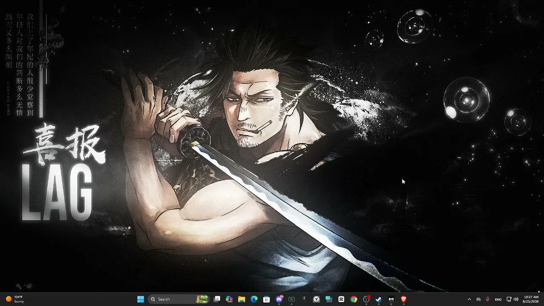This screenshot has height=306, width=544.
Task: Open the Windows Start menu
Action: [x=141, y=299]
